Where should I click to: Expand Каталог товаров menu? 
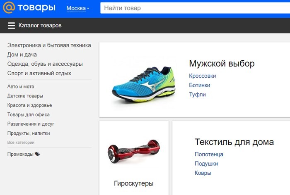[40, 26]
